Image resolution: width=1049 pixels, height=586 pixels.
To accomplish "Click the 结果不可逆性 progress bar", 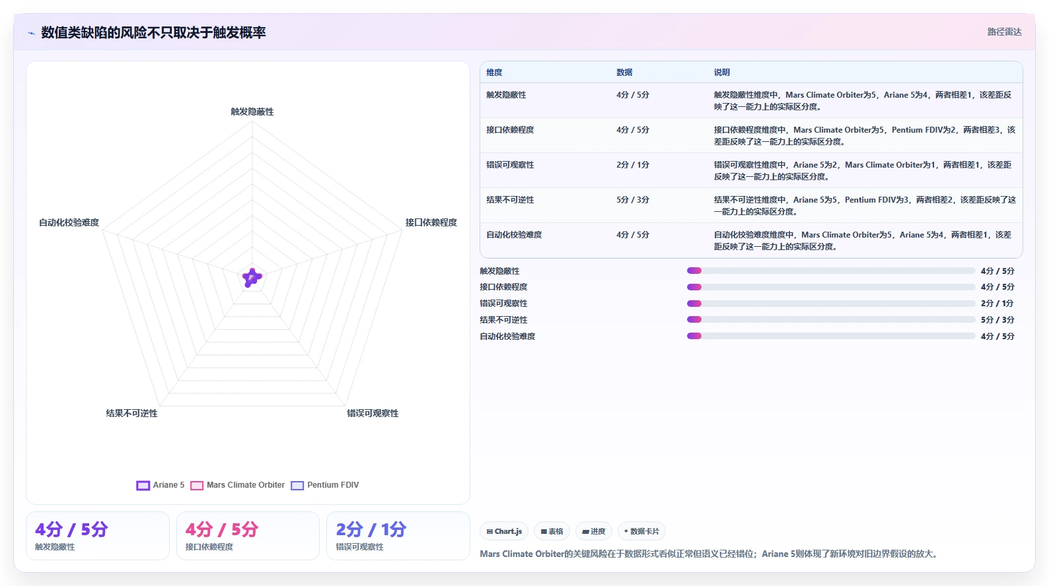I will pos(831,319).
